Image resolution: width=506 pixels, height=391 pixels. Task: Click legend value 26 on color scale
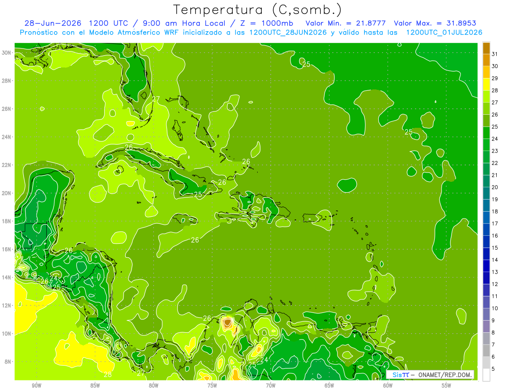(x=495, y=114)
